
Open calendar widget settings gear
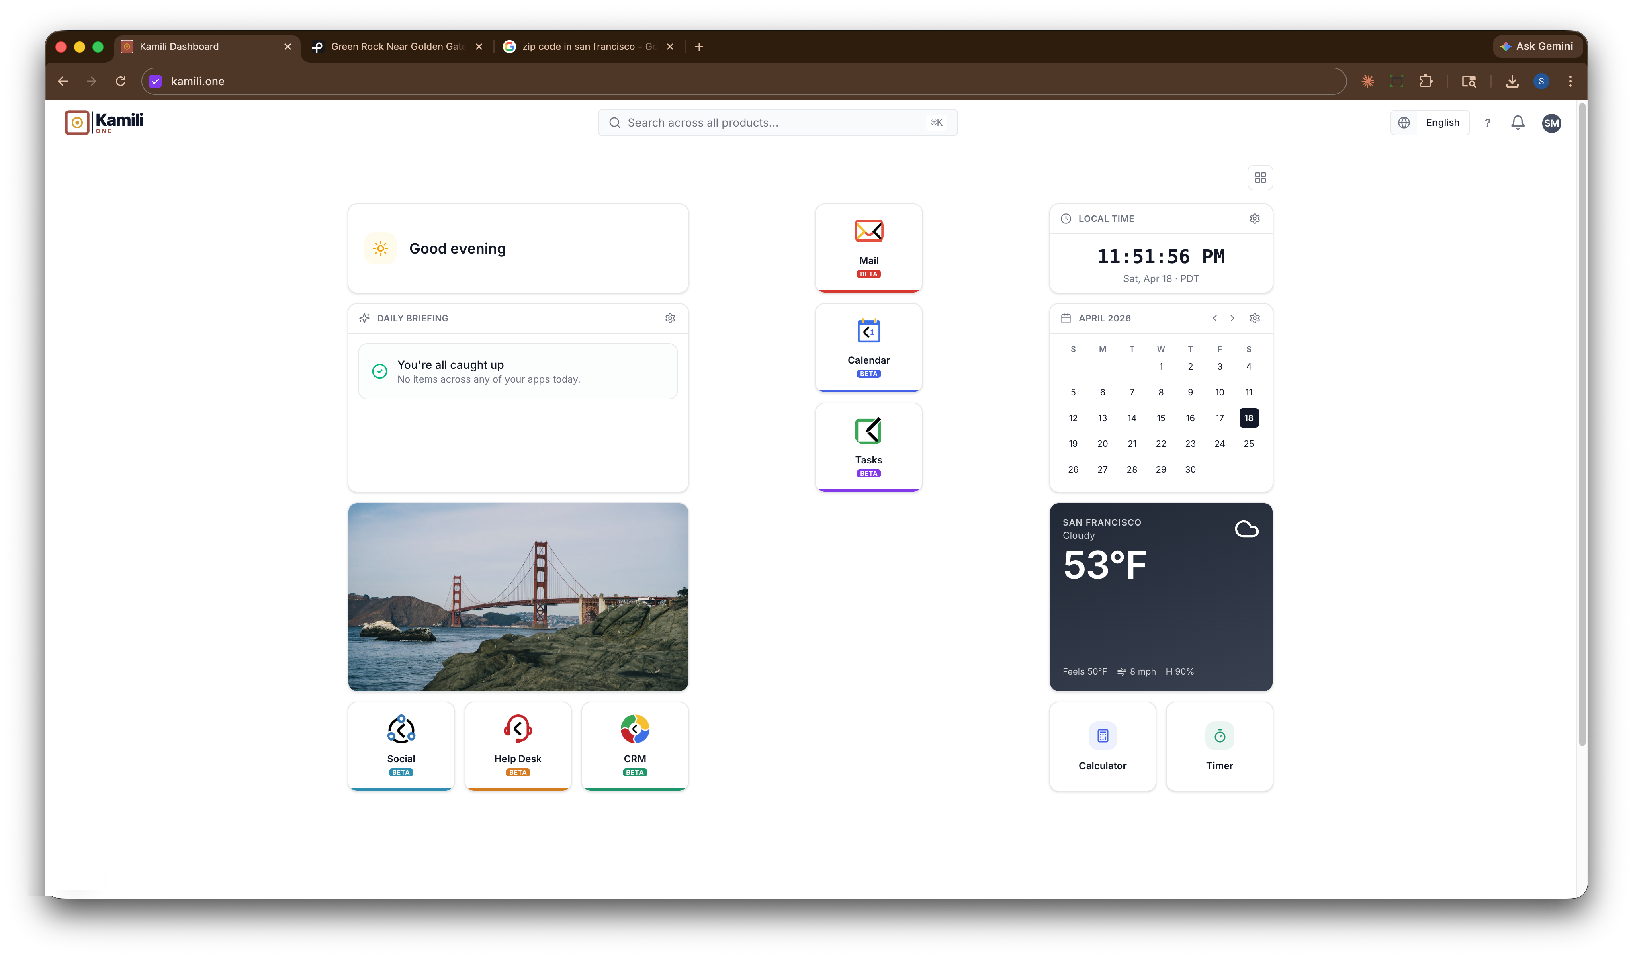tap(1254, 318)
